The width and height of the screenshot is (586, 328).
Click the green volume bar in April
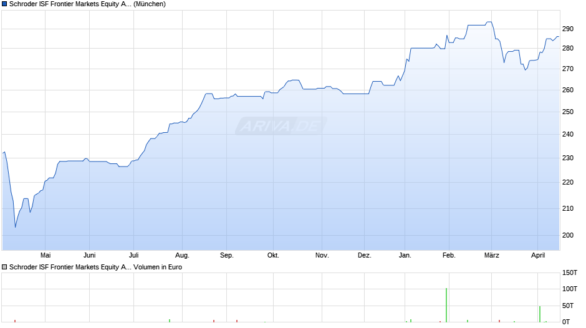click(540, 314)
